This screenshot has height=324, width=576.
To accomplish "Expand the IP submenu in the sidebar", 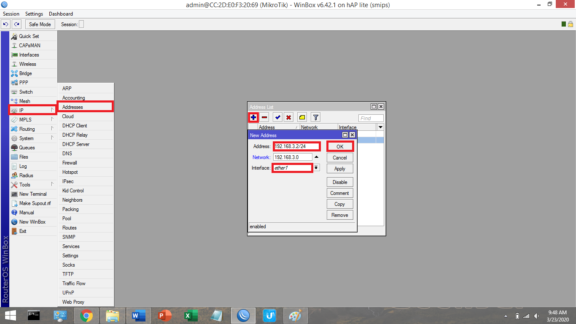I will 33,110.
